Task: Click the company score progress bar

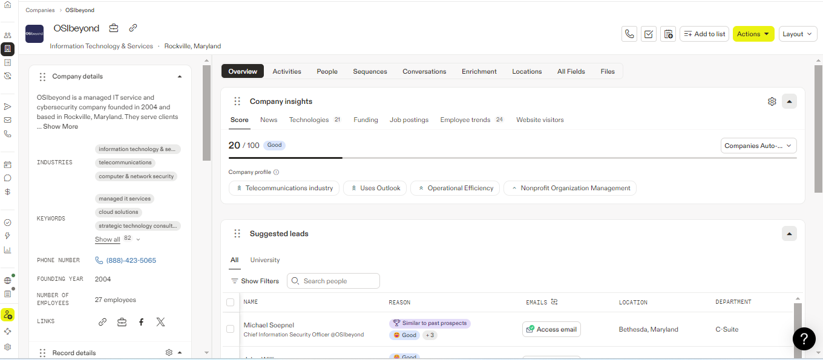Action: pyautogui.click(x=512, y=158)
